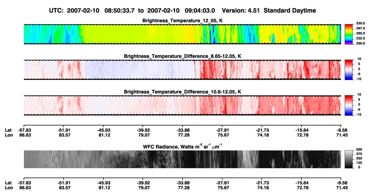Click longitude '86.63' on the bottom axis below WFC panel
379x194 pixels.
pyautogui.click(x=25, y=187)
